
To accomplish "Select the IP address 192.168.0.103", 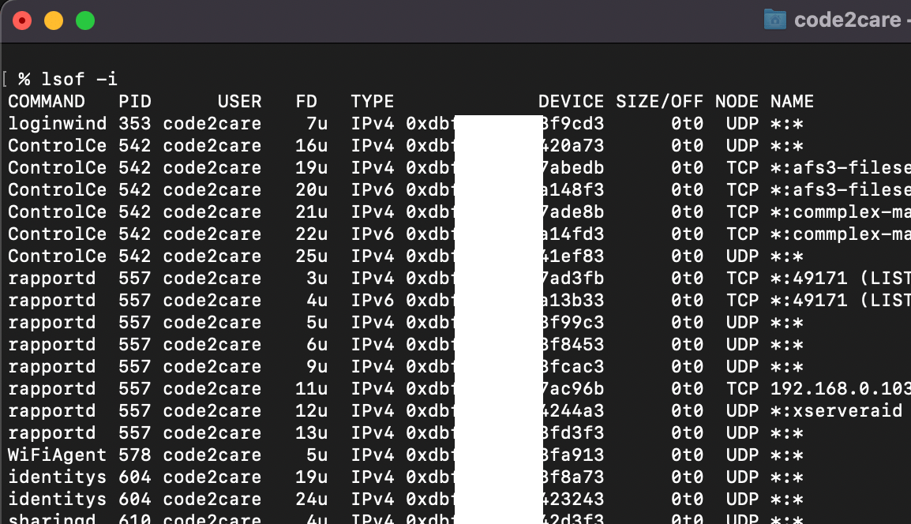I will pos(838,388).
